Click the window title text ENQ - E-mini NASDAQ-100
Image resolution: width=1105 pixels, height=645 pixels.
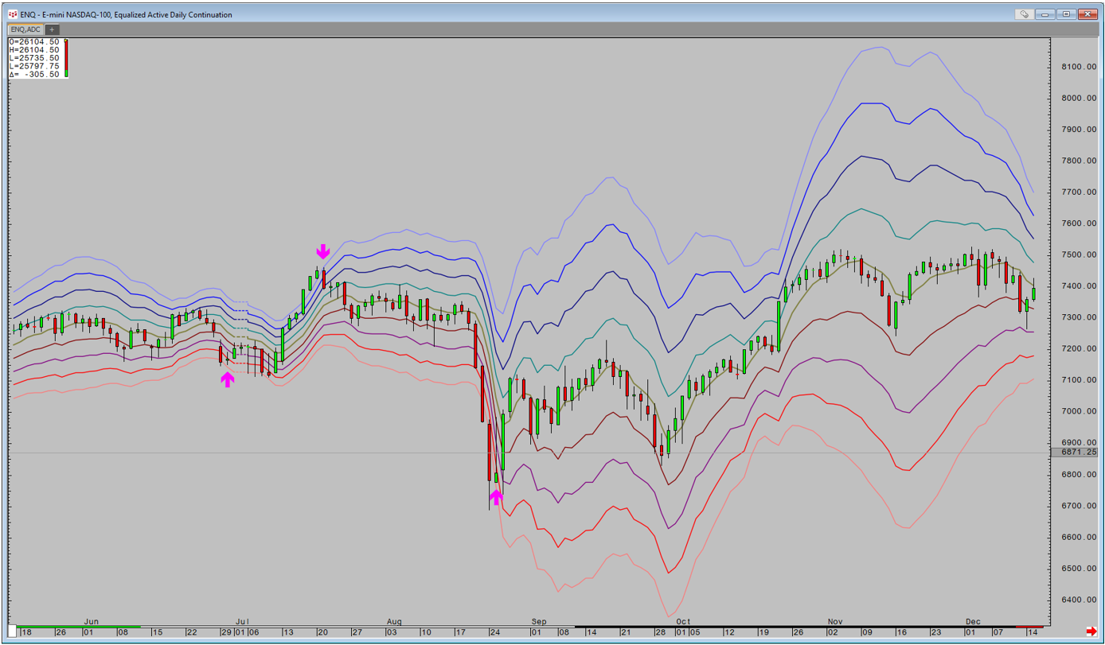click(126, 14)
